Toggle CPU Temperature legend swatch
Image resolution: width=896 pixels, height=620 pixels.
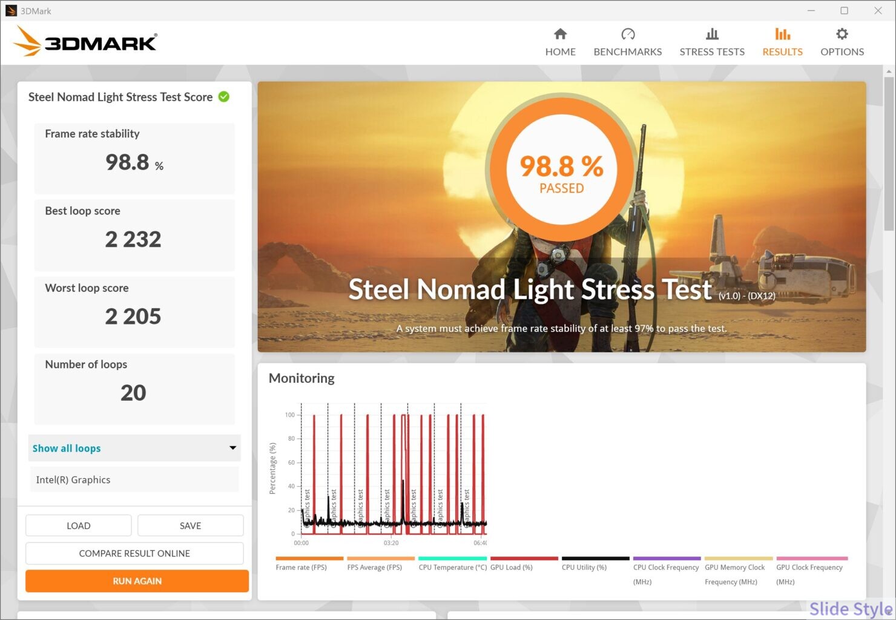click(x=452, y=558)
